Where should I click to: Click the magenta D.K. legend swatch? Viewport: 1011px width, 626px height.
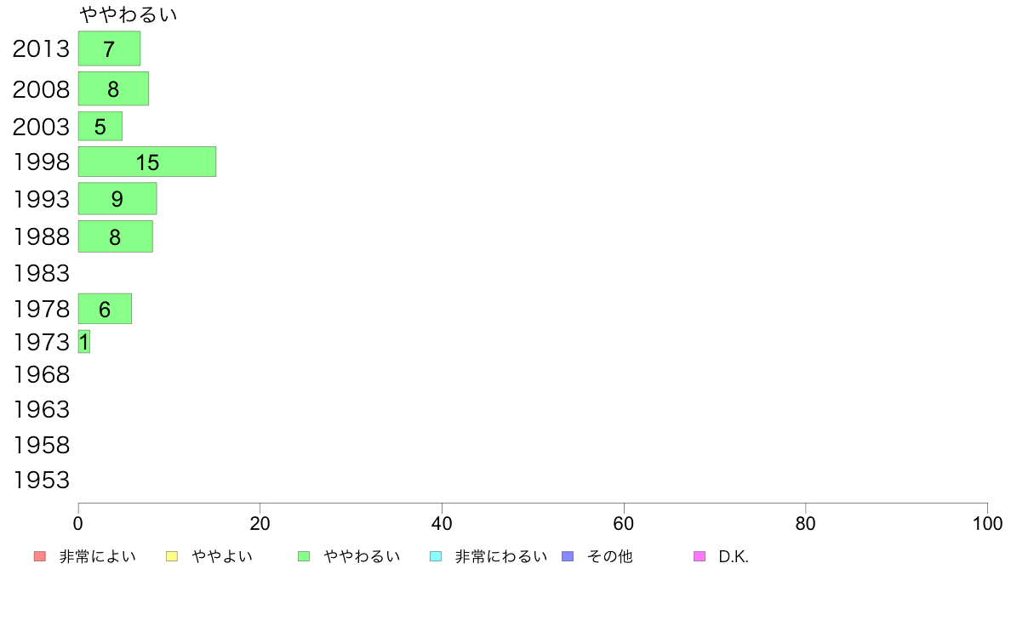point(700,556)
